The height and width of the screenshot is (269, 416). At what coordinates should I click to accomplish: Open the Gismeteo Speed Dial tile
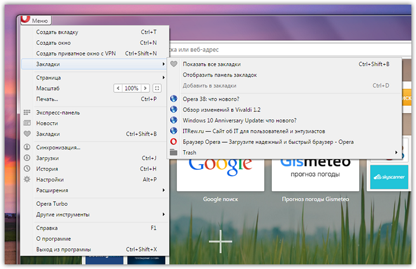click(x=315, y=175)
